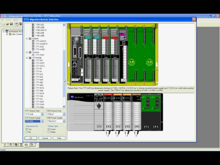Click the icon next to 1771-IFE
Viewport: 220px width, 165px height.
pyautogui.click(x=33, y=60)
